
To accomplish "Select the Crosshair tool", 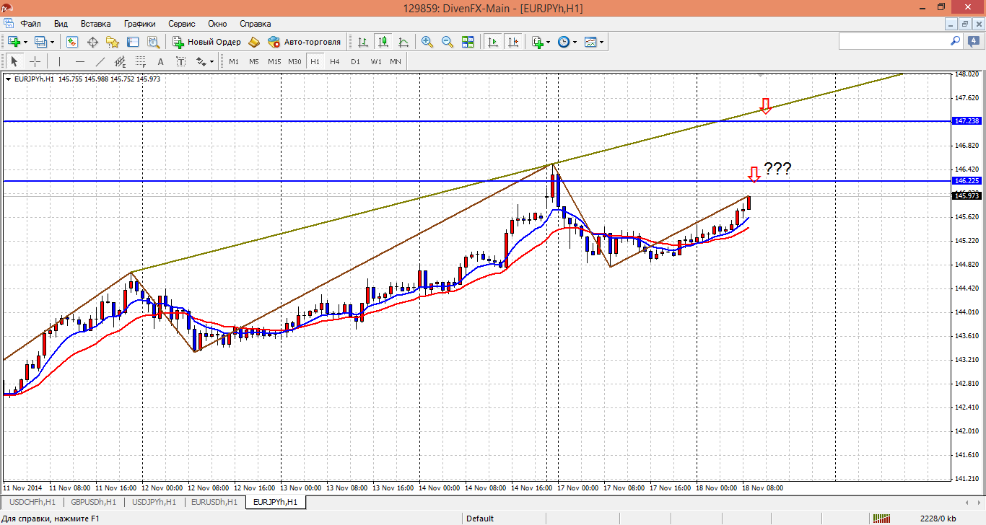I will pyautogui.click(x=35, y=61).
